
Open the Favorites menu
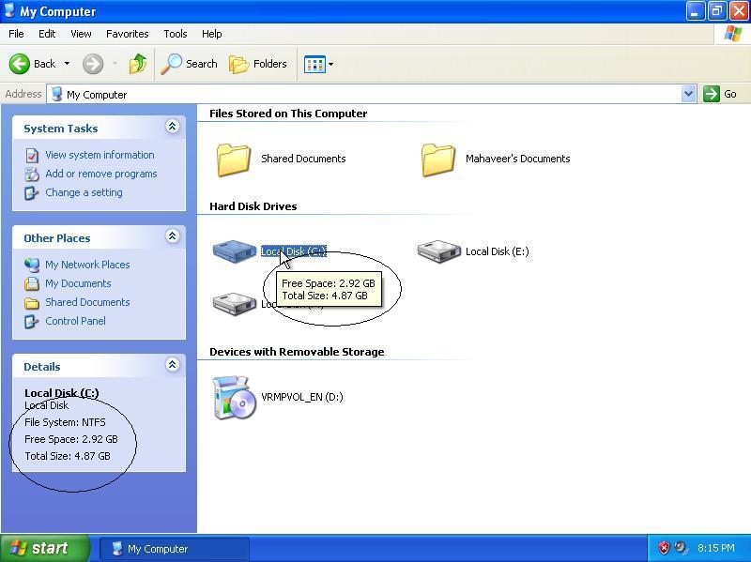[127, 33]
